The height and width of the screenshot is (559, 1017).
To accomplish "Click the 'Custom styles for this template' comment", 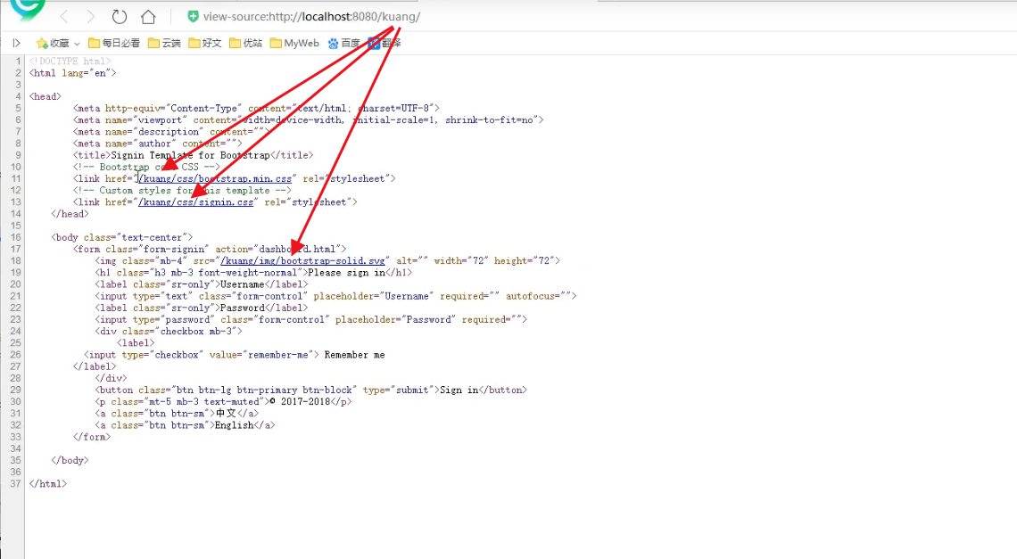I will (x=182, y=190).
